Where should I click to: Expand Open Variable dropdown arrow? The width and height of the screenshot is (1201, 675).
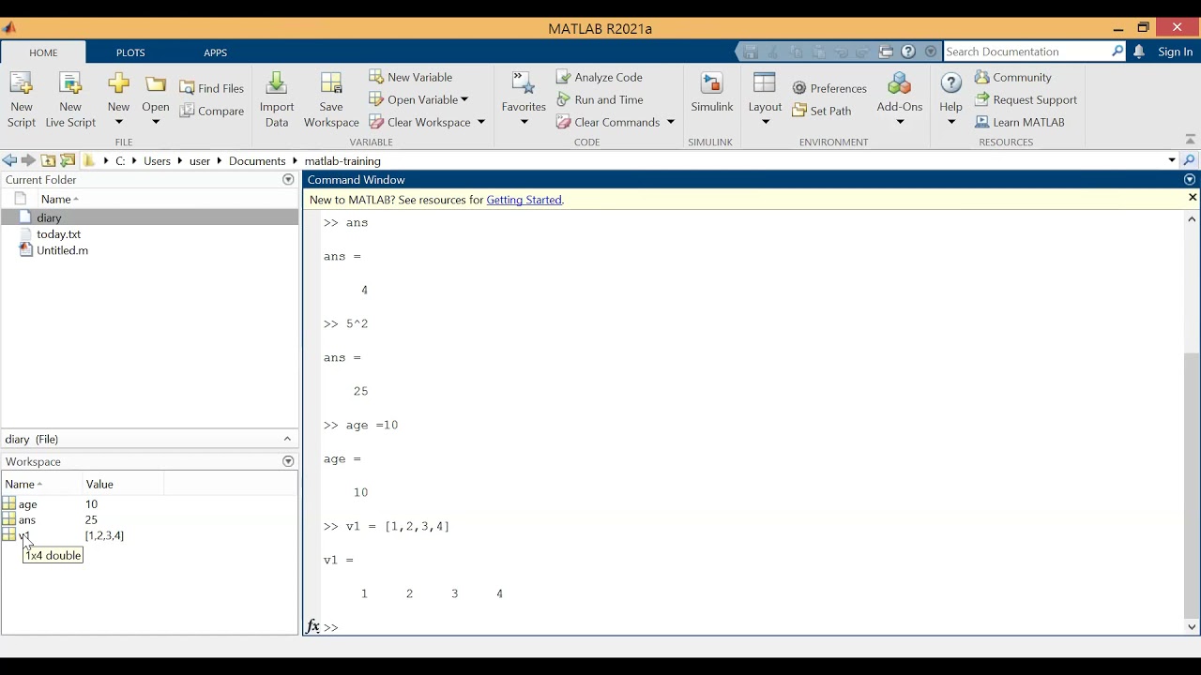464,99
